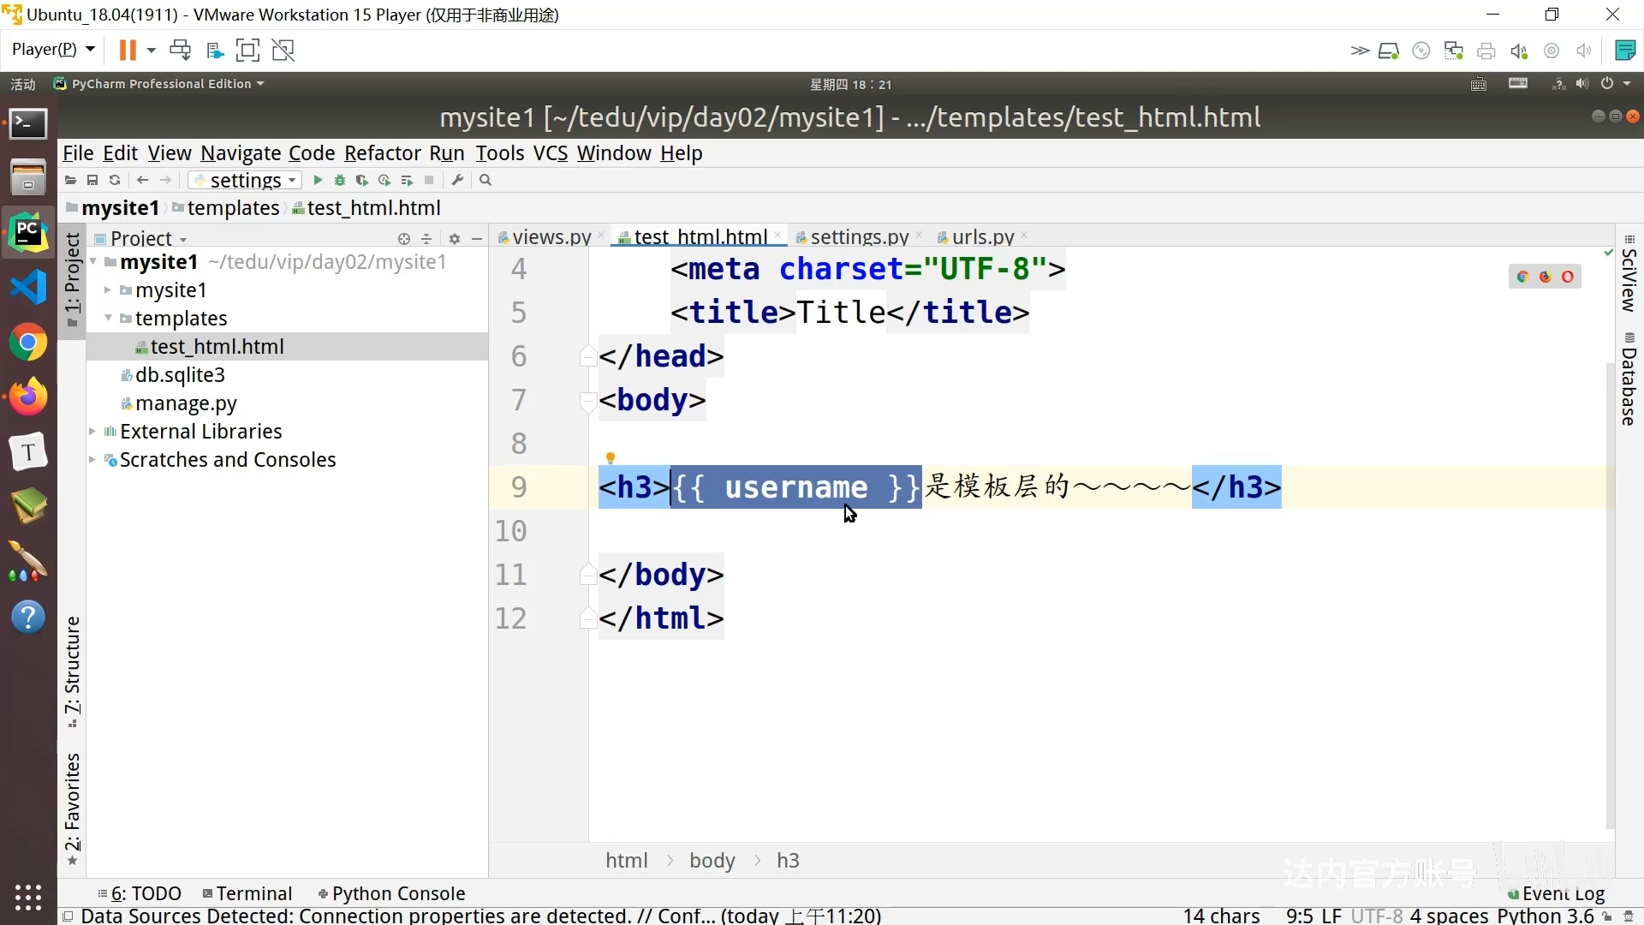Switch to the views.py editor tab
This screenshot has height=925, width=1644.
point(551,237)
